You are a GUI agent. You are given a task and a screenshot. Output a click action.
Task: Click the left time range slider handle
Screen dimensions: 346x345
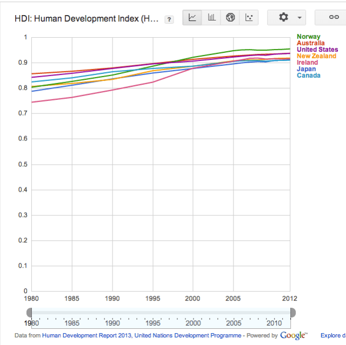point(29,313)
